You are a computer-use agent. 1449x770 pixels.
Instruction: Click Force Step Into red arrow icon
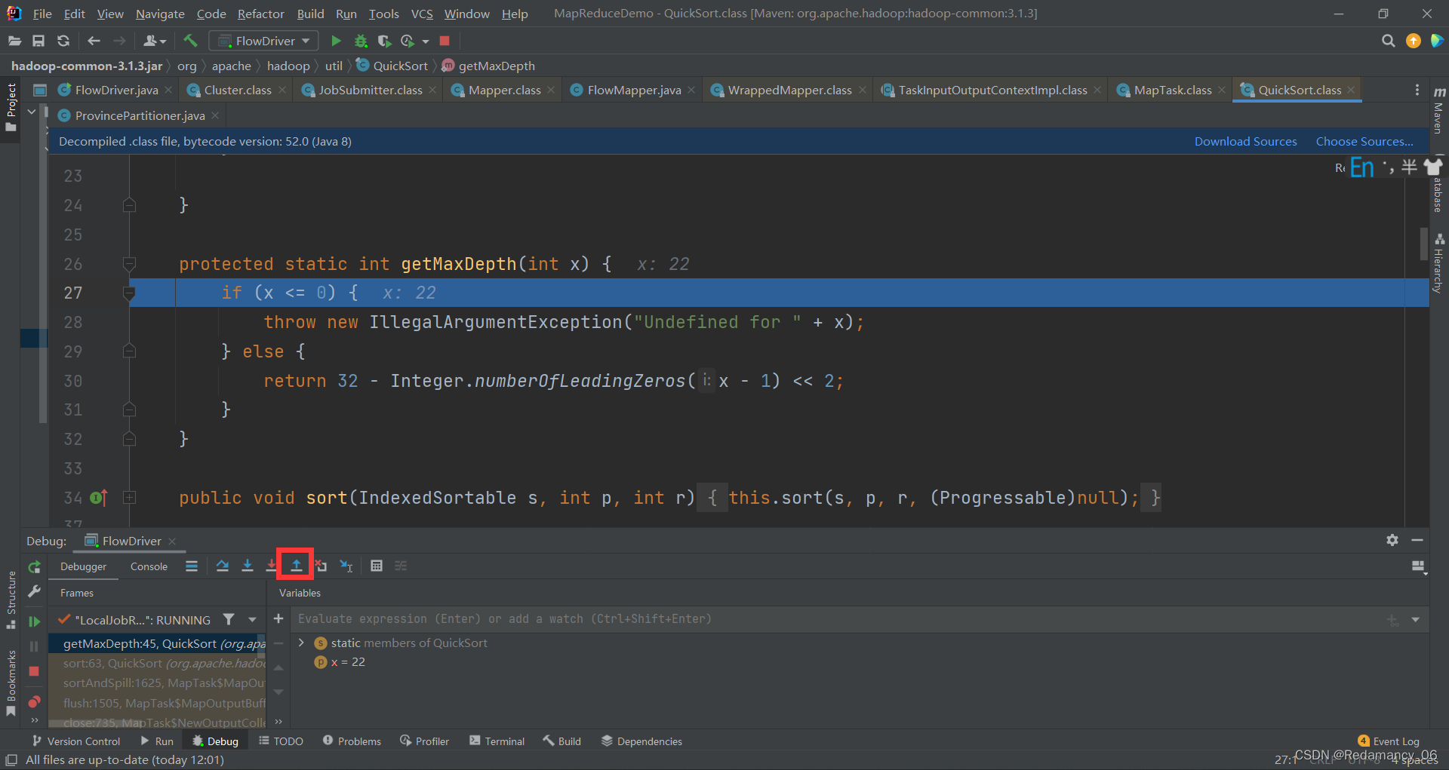(x=271, y=566)
